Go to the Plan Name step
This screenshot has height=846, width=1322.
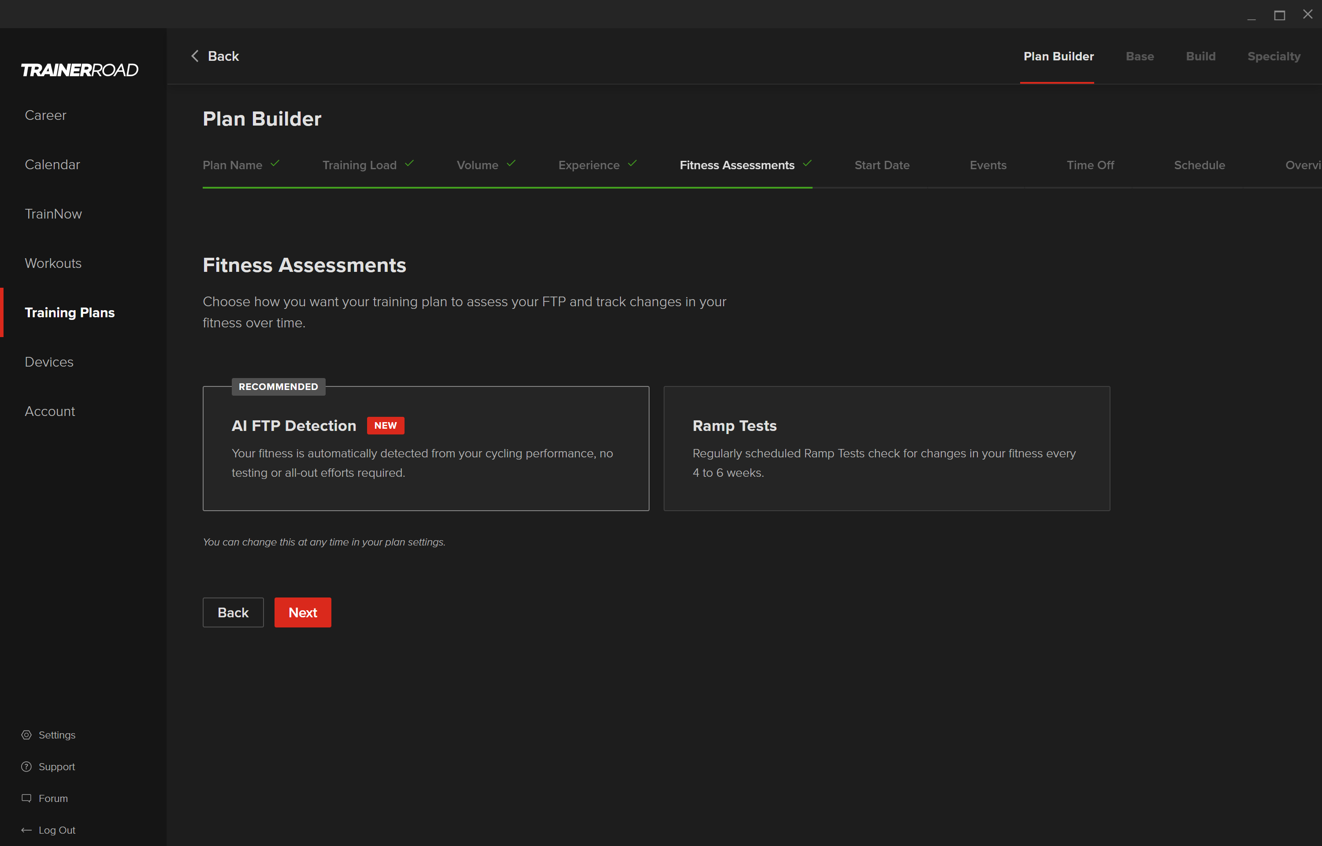[232, 165]
